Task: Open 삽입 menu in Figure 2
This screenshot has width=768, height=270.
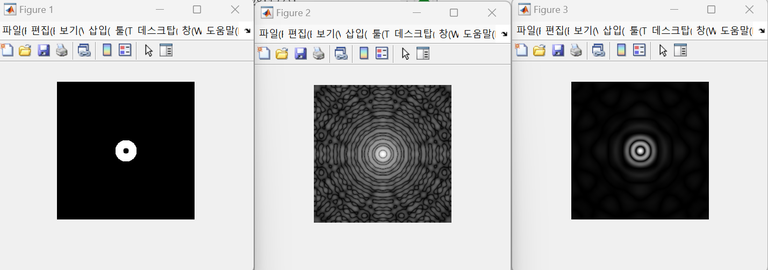Action: coord(357,33)
